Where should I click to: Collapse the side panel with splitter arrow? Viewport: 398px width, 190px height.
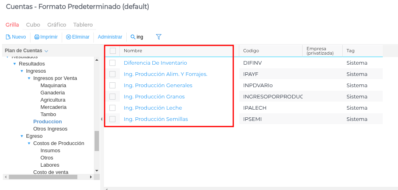pos(101,119)
